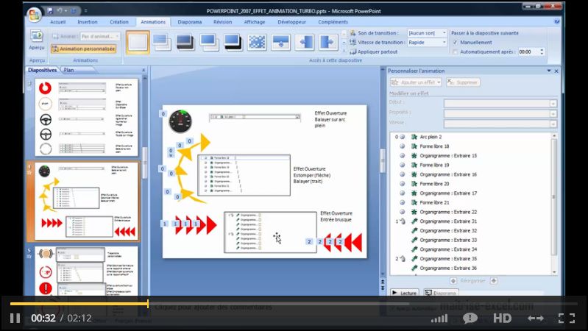The image size is (588, 331).
Task: Click the video widen arrows icon
Action: tap(536, 318)
